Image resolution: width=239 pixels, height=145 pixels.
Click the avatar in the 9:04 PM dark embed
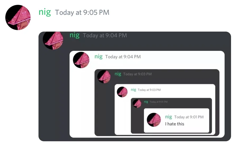point(53,41)
